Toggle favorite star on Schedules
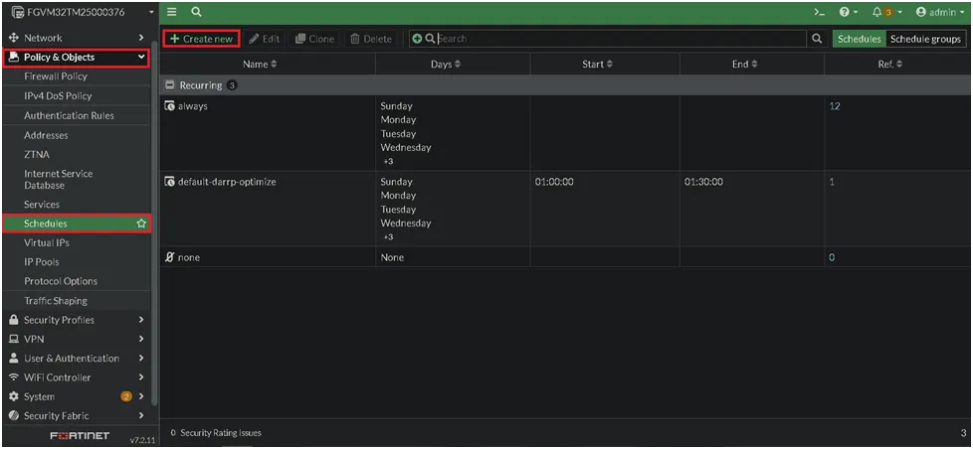Image resolution: width=973 pixels, height=449 pixels. [x=141, y=223]
